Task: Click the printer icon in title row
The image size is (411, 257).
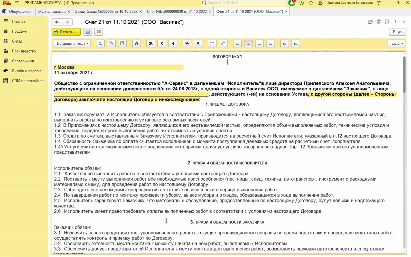Action: click(379, 22)
